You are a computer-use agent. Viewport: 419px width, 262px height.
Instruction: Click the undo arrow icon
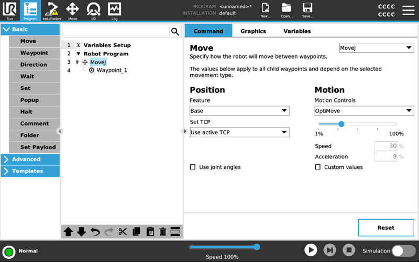coord(95,232)
